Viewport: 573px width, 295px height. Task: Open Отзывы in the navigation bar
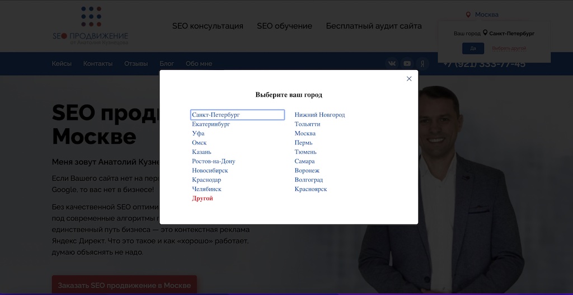(136, 64)
